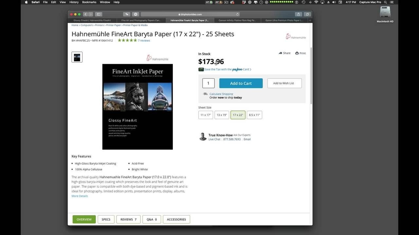This screenshot has height=235, width=419.
Task: Switch to Canson Infinity Platine Fibre Rag tab
Action: click(x=237, y=20)
